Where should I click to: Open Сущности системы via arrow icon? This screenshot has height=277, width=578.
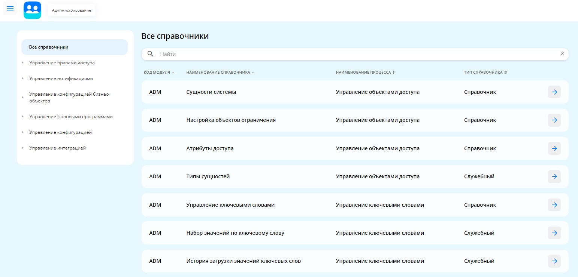click(554, 92)
